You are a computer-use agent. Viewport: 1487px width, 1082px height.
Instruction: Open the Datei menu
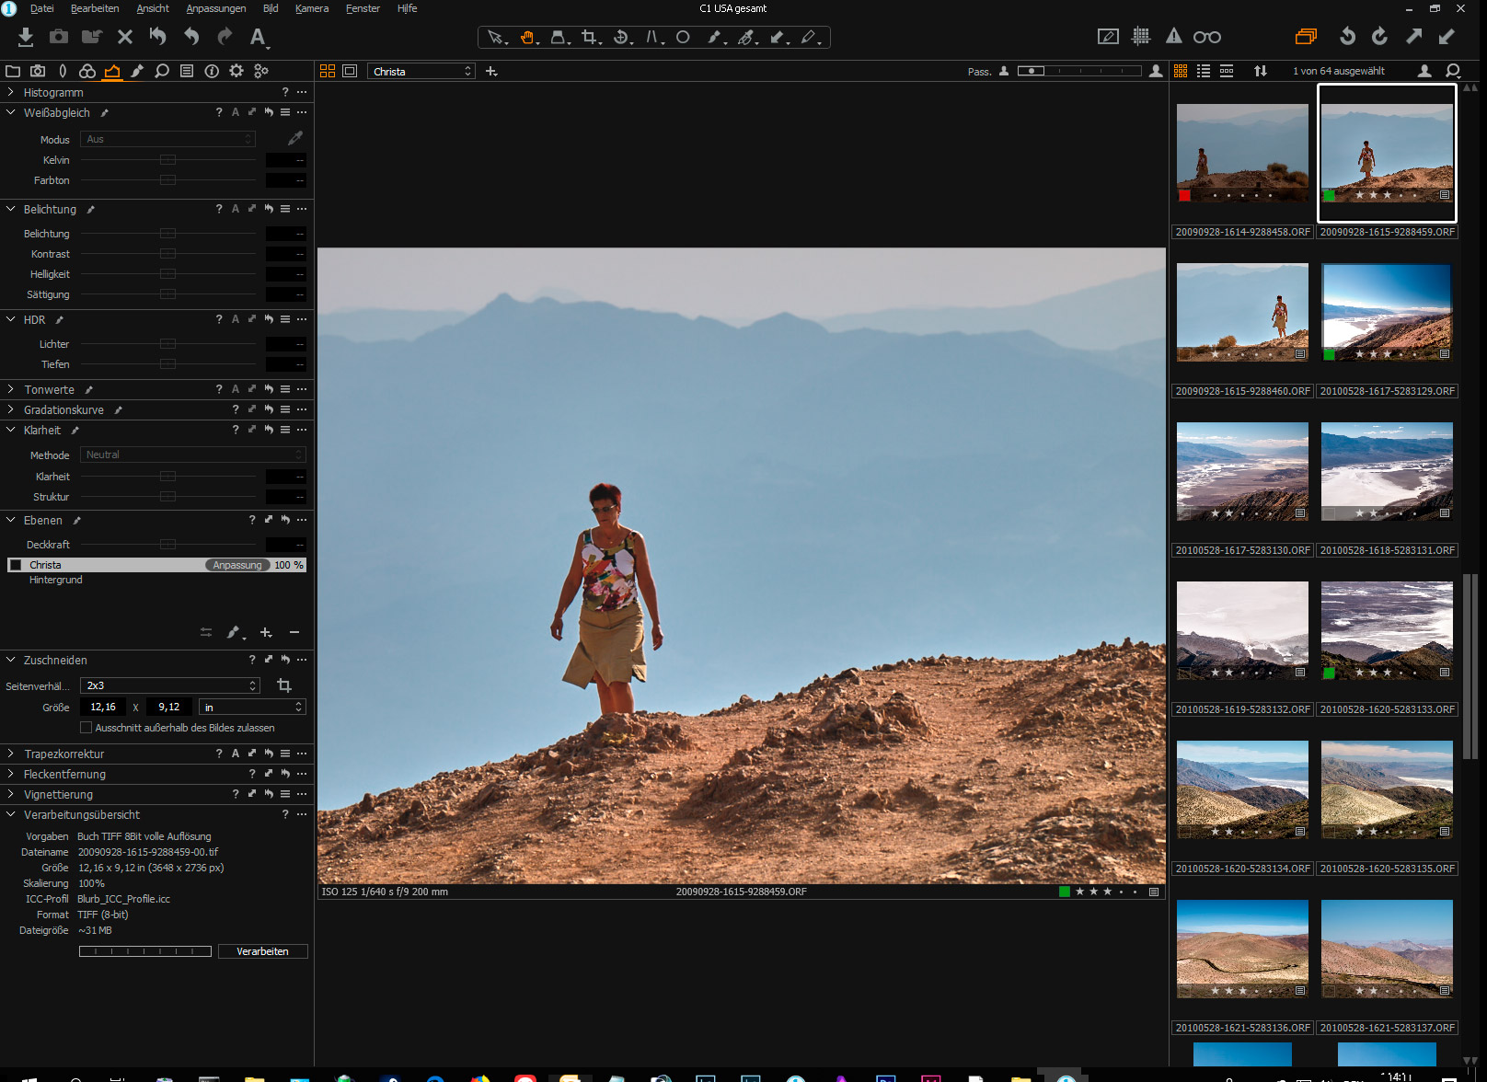pos(41,8)
